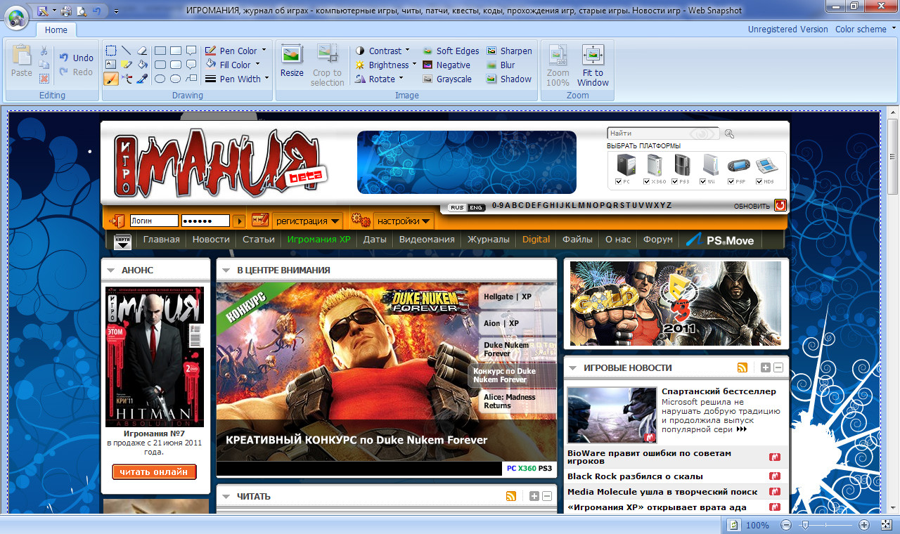Open Customize Quick Access Toolbar arrow
This screenshot has height=534, width=900.
[116, 11]
